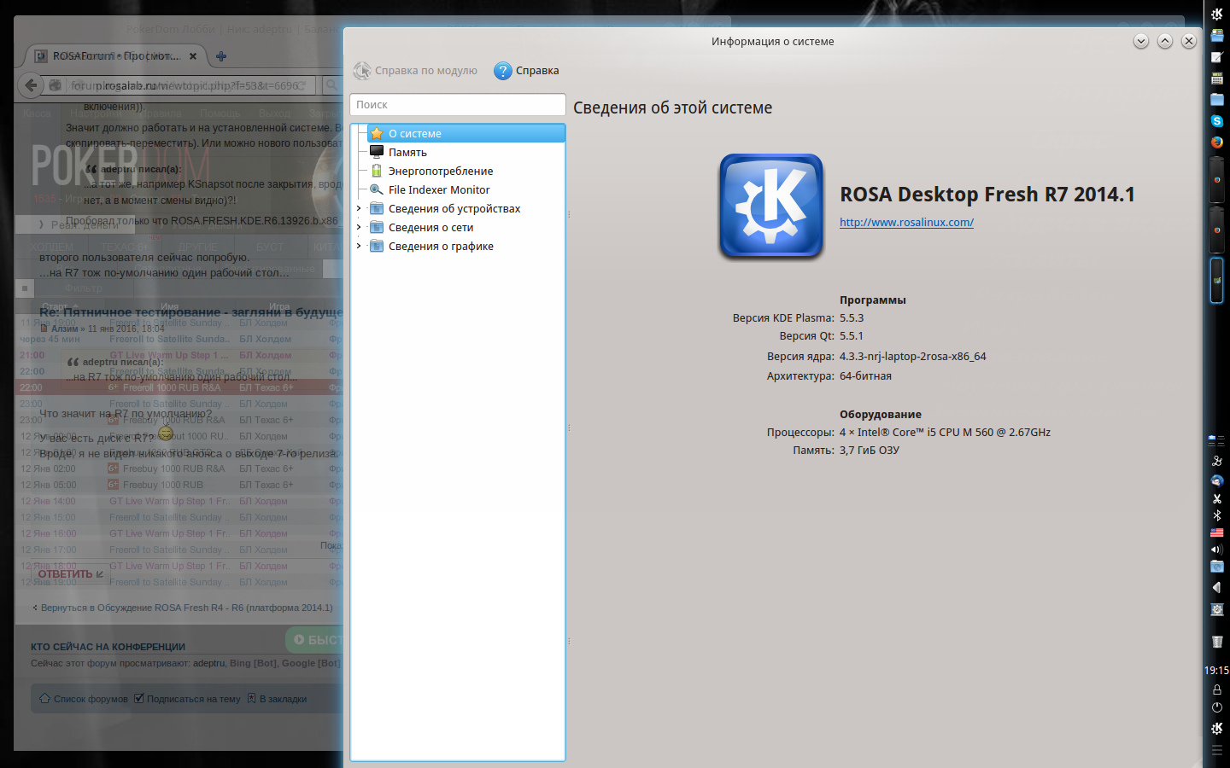1230x768 pixels.
Task: Click the 'Справка' help toolbar button
Action: pos(527,71)
